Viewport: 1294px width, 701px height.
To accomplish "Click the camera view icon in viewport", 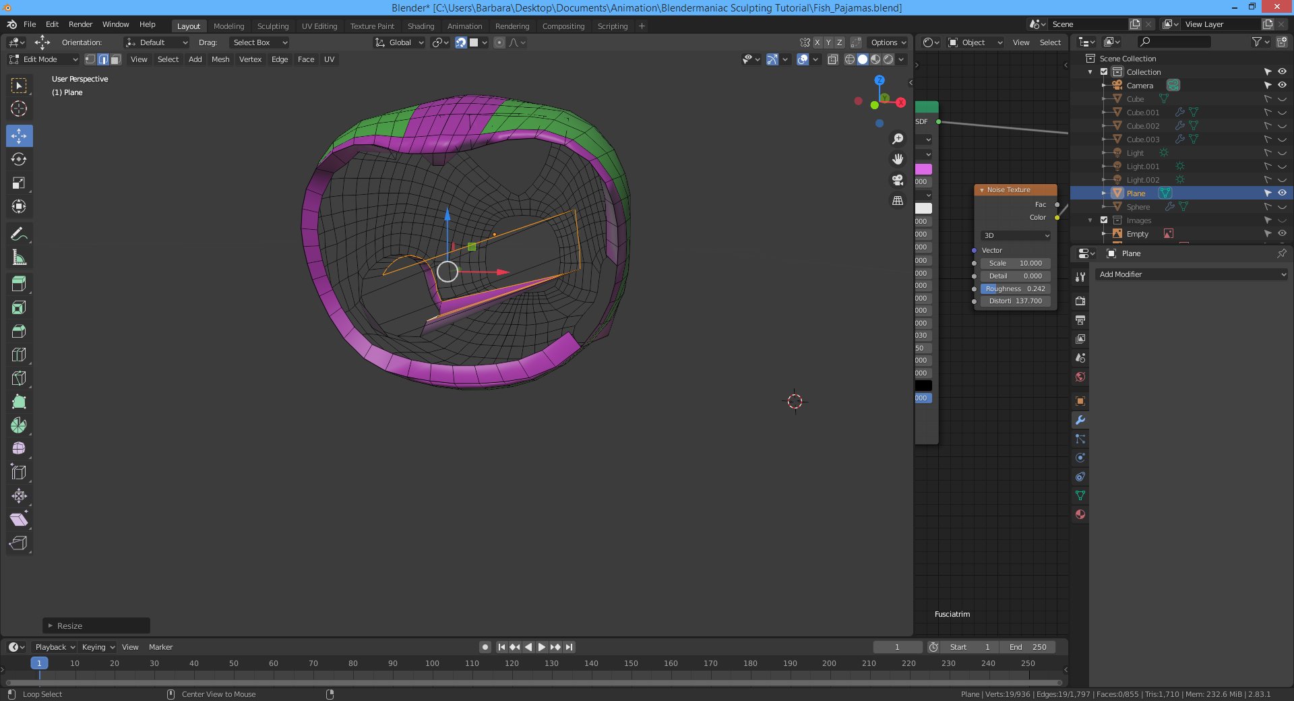I will tap(898, 180).
